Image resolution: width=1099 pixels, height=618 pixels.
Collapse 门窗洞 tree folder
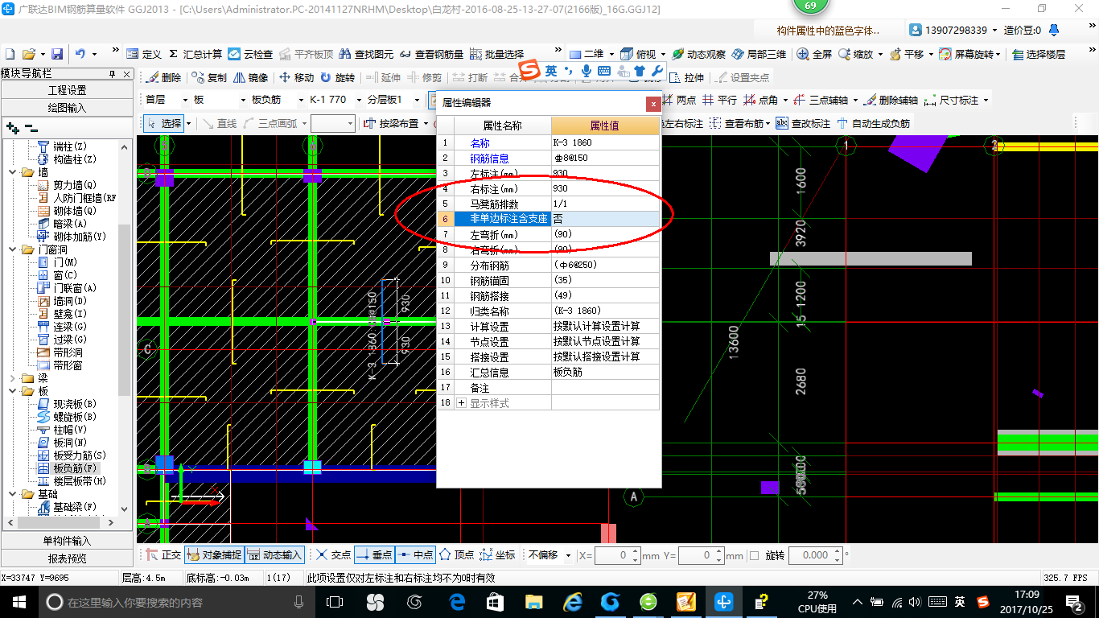click(x=13, y=249)
